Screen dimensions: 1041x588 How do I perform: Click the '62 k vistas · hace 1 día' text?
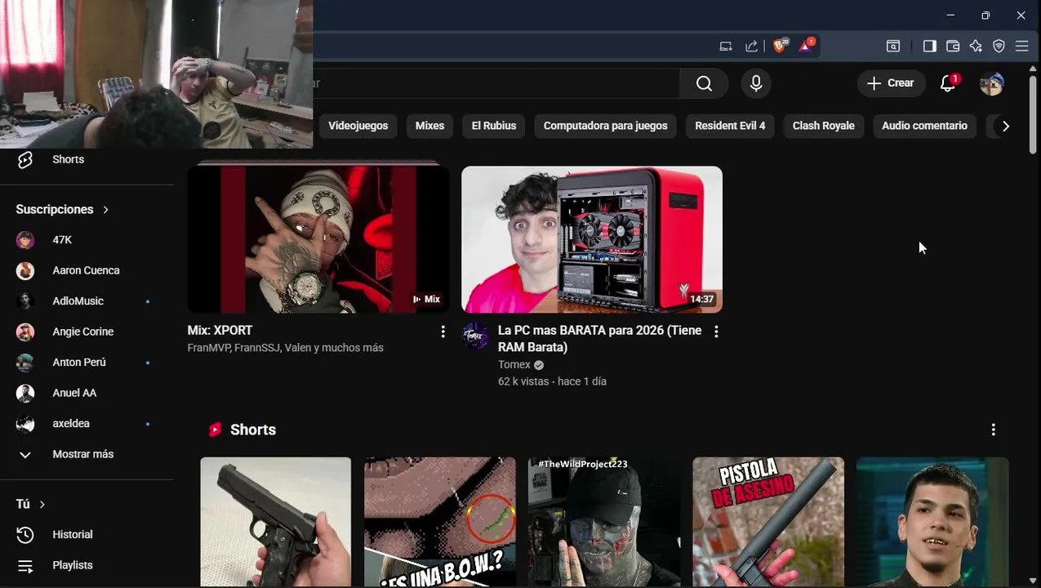tap(552, 381)
